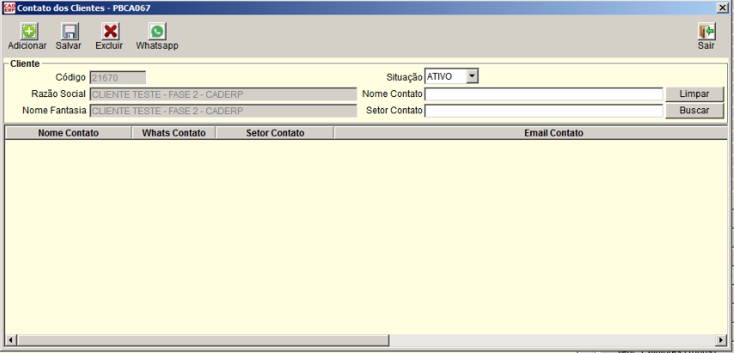Click the horizontal scrollbar right arrow

(x=722, y=340)
